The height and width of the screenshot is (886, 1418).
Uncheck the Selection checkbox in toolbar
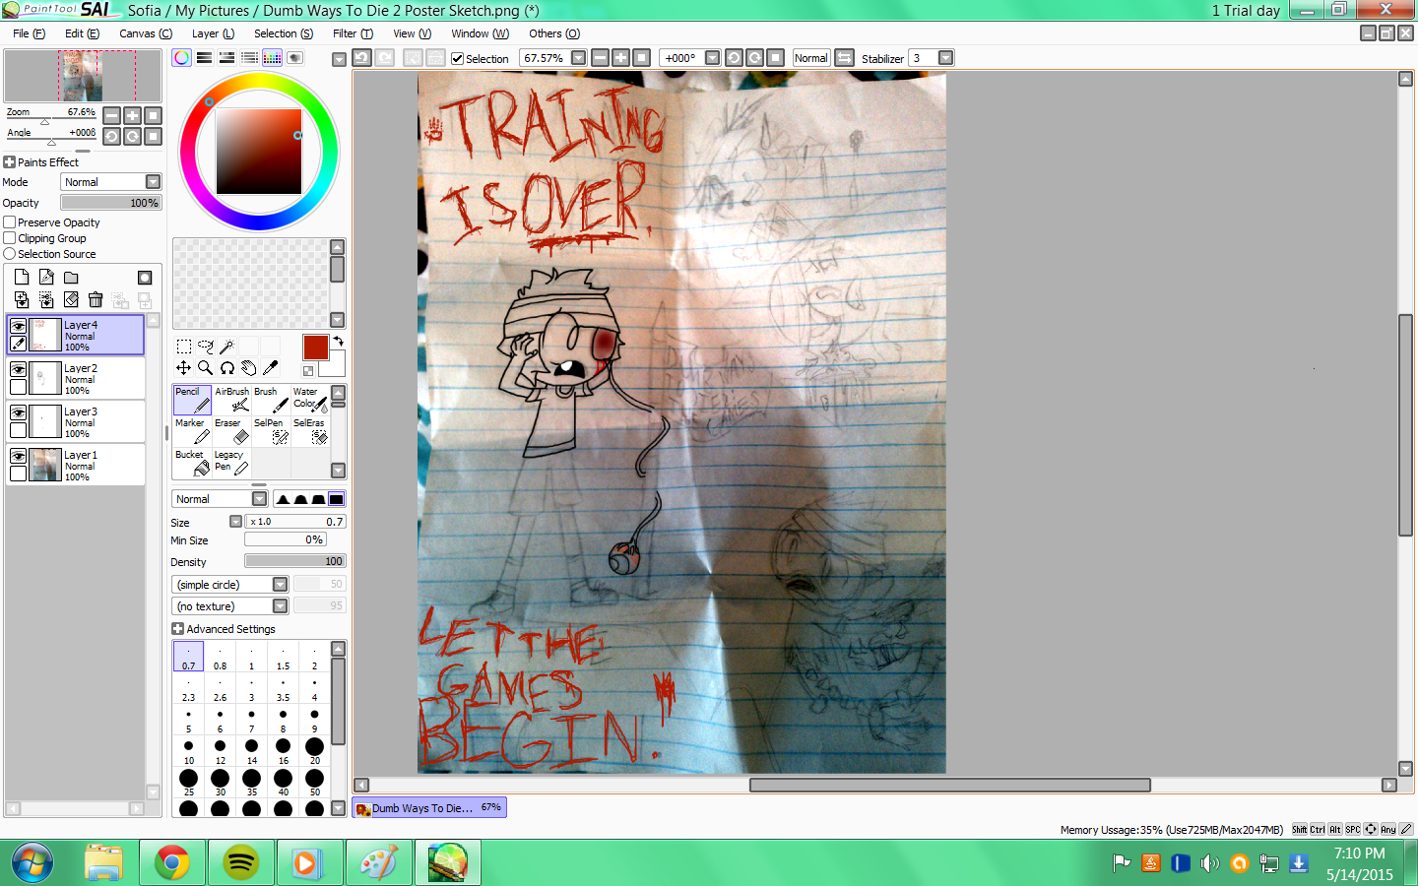click(x=457, y=58)
